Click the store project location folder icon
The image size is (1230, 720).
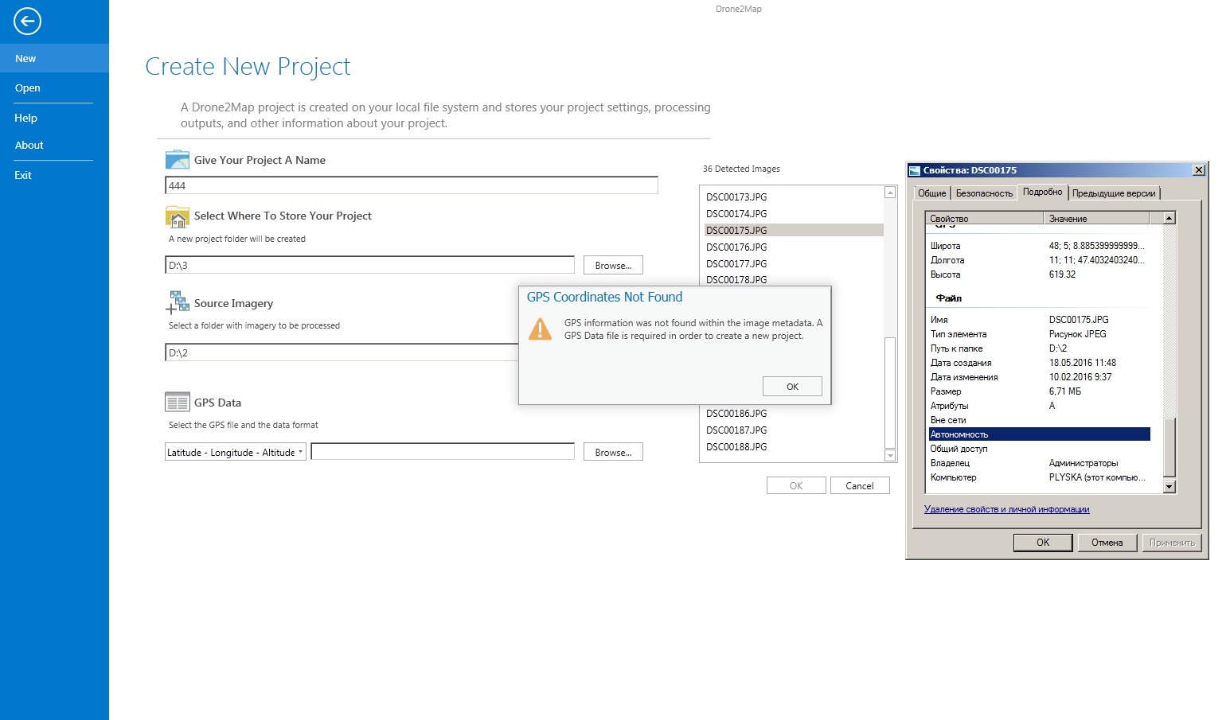177,216
